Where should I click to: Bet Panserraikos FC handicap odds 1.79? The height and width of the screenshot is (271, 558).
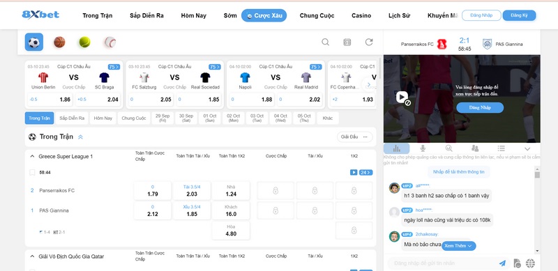click(x=153, y=191)
